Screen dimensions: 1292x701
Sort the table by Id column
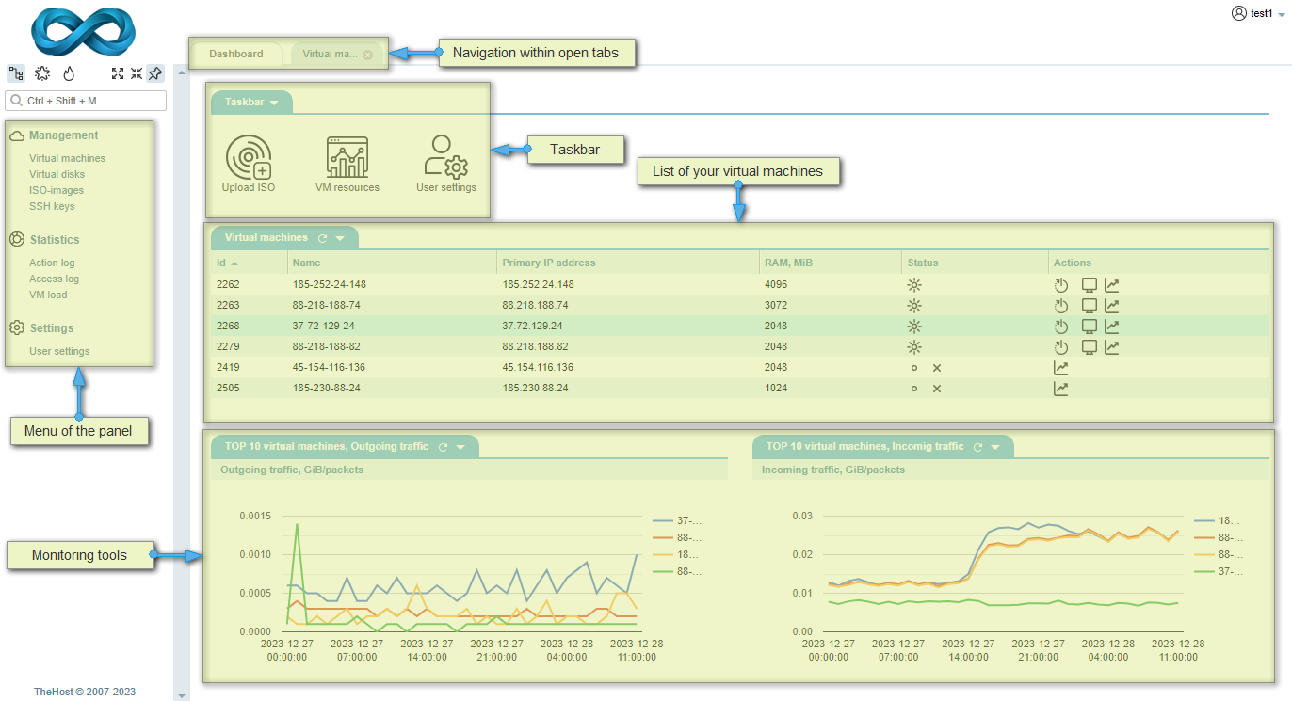click(x=227, y=263)
